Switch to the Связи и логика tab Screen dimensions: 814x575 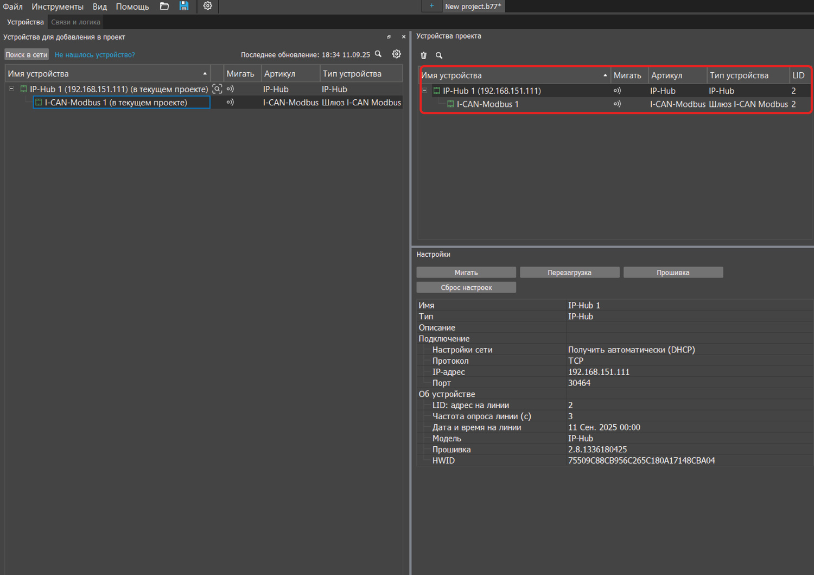click(x=75, y=22)
